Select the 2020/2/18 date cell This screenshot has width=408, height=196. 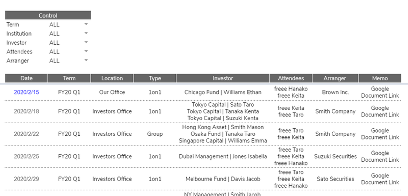pos(26,111)
